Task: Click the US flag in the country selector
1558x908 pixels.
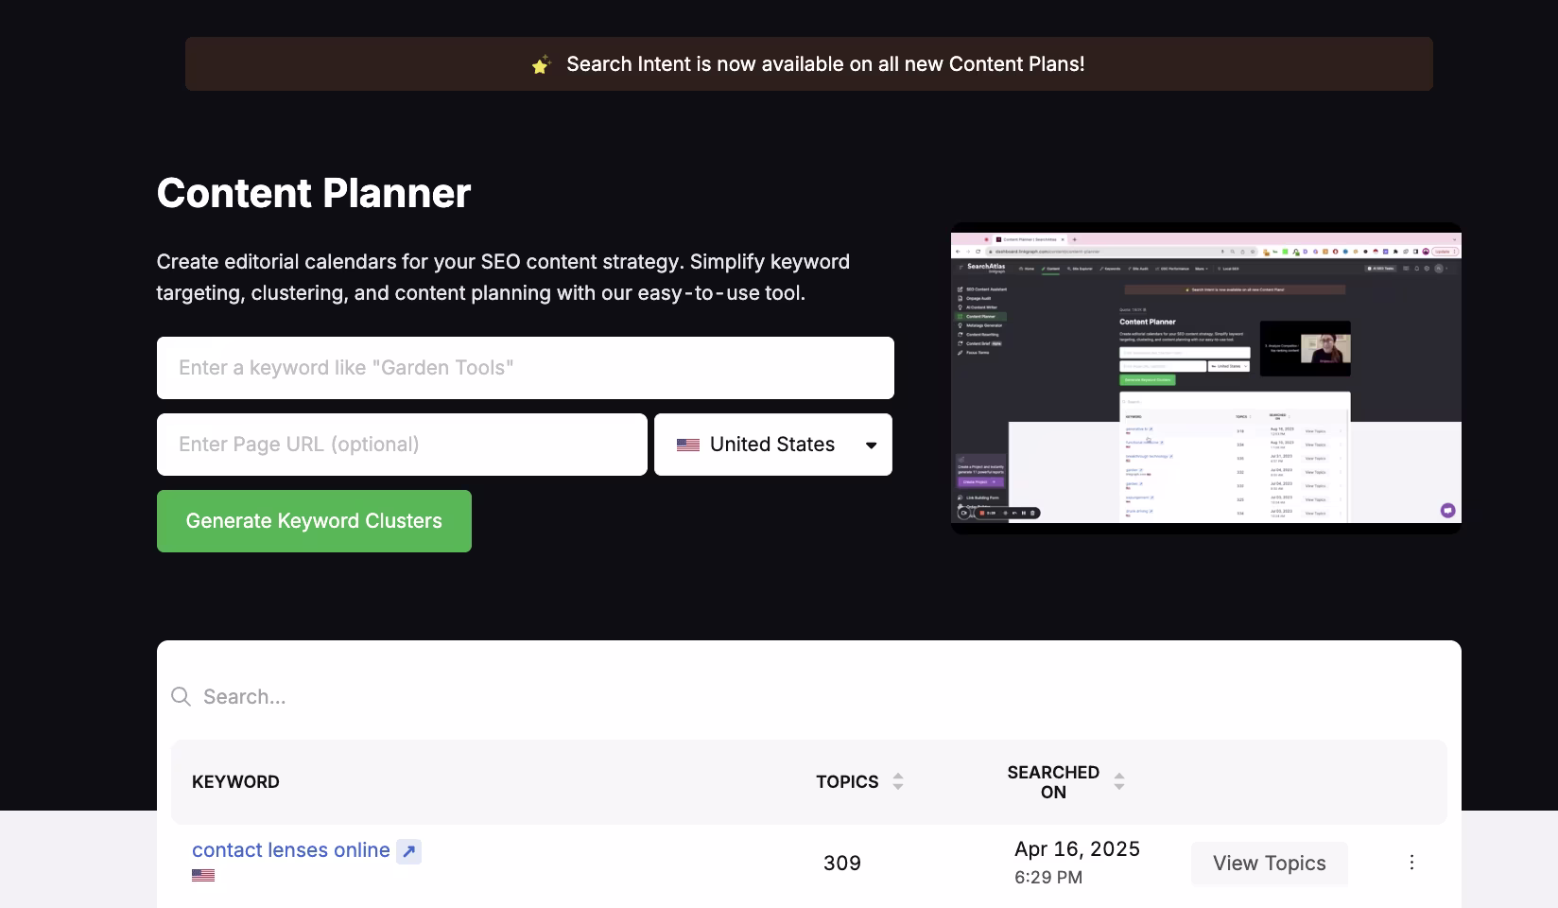Action: 685,444
